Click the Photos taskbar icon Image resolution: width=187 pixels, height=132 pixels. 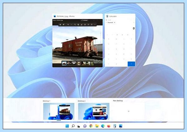pyautogui.click(x=121, y=126)
